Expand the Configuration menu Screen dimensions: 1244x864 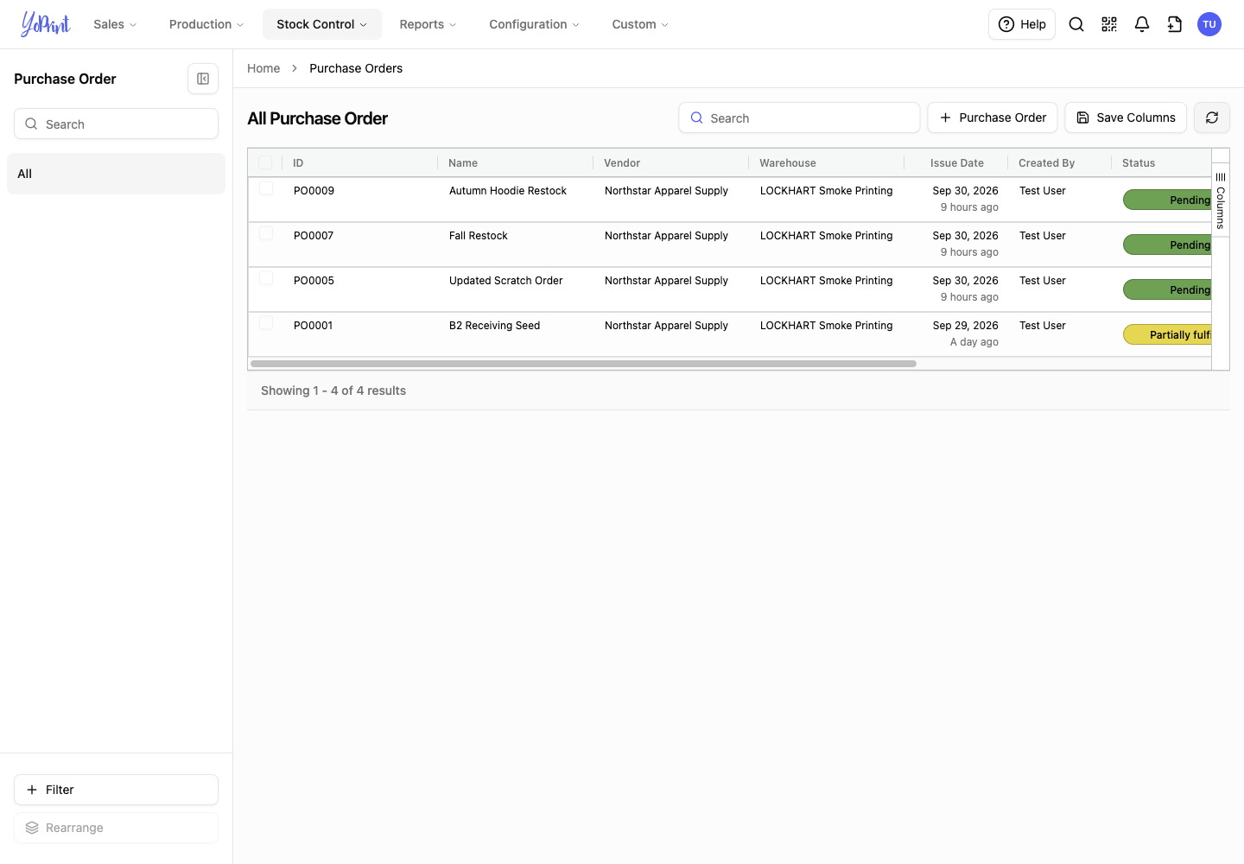[534, 24]
